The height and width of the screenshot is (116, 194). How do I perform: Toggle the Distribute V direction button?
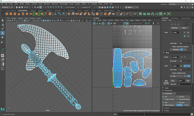[185, 50]
